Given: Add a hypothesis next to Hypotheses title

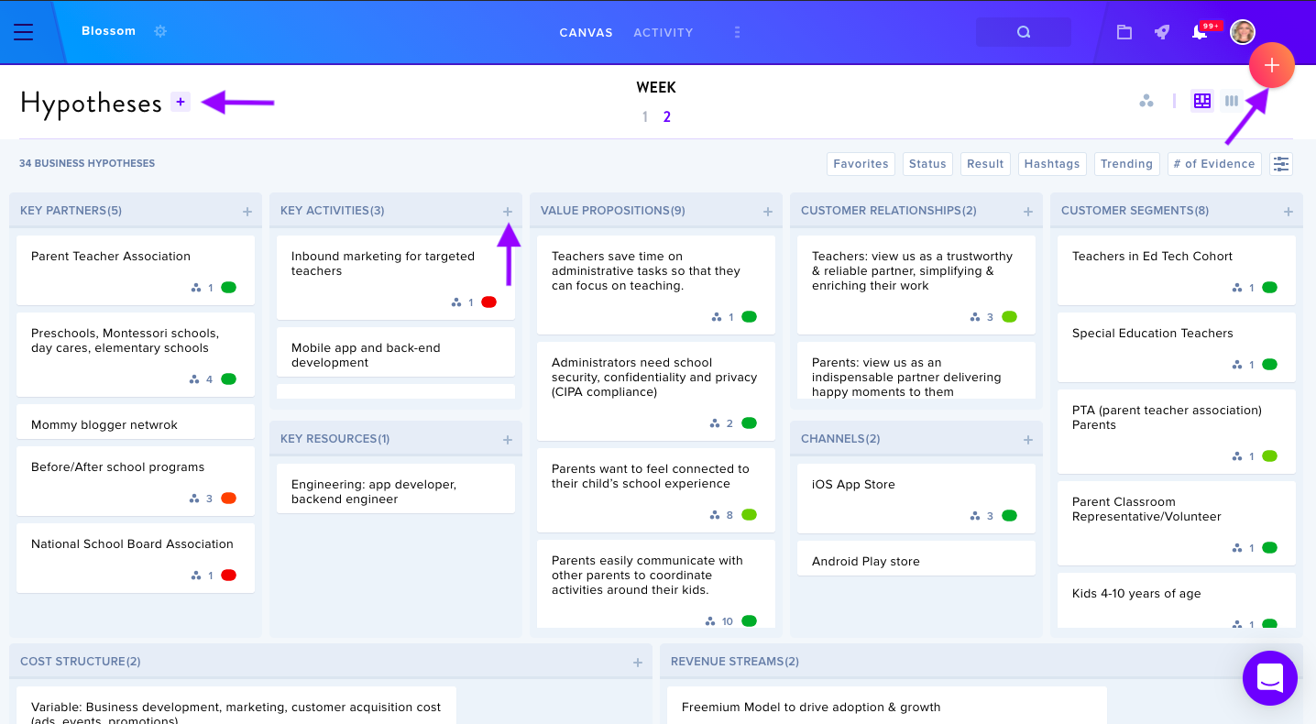Looking at the screenshot, I should (181, 102).
